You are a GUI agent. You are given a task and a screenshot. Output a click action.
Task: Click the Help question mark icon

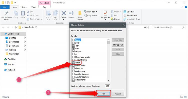186,7
